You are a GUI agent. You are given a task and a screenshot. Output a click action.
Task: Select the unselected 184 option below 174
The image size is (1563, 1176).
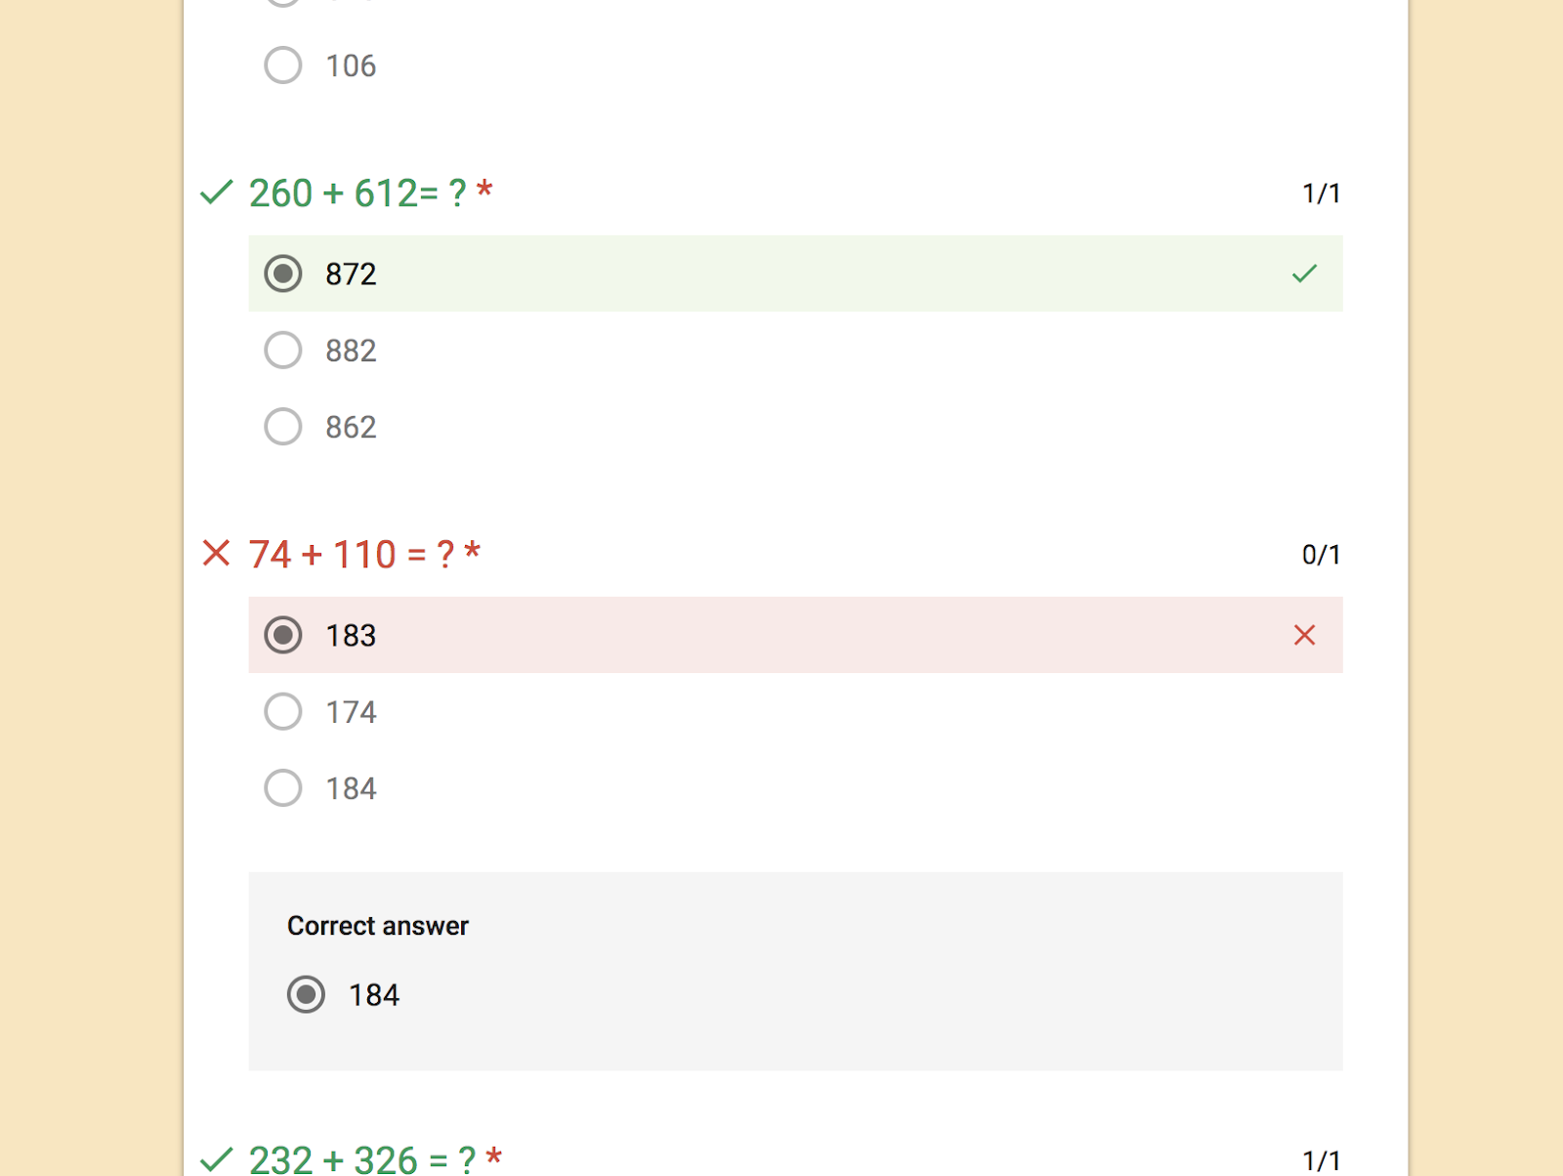[283, 788]
